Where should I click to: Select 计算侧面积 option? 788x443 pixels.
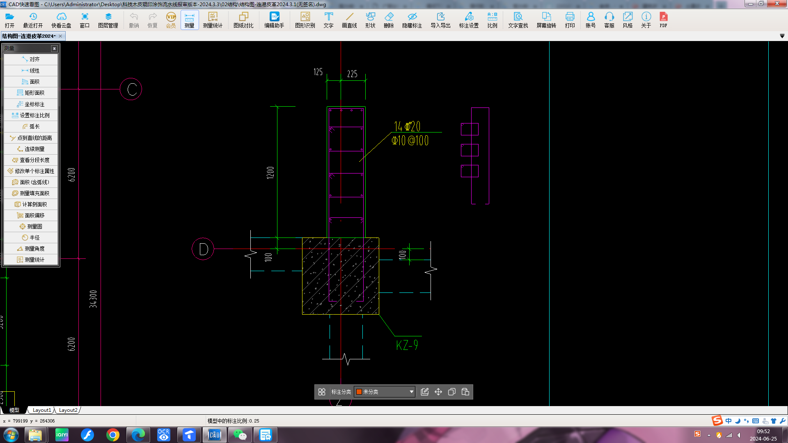pyautogui.click(x=31, y=204)
